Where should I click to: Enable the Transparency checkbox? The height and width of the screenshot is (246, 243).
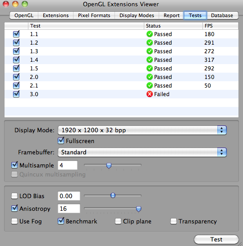point(174,221)
